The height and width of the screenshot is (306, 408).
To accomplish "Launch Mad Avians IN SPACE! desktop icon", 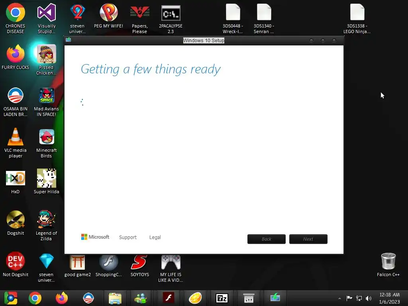I will (x=47, y=95).
